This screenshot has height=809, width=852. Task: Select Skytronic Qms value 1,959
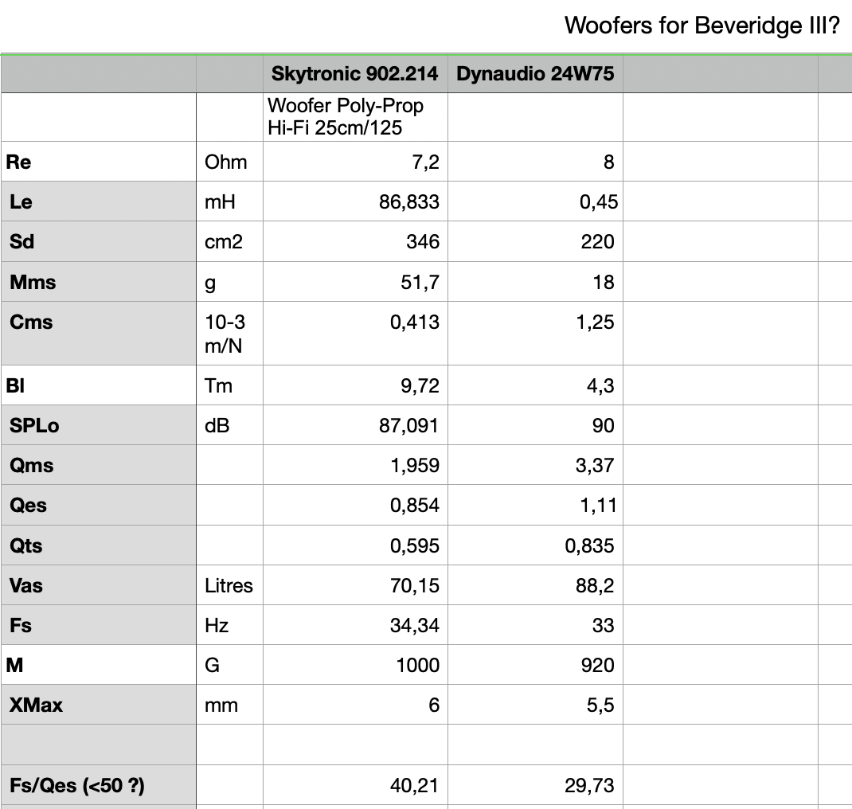pos(355,464)
